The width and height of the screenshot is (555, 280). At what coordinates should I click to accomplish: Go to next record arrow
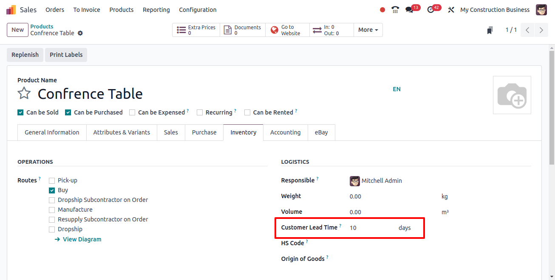click(541, 30)
